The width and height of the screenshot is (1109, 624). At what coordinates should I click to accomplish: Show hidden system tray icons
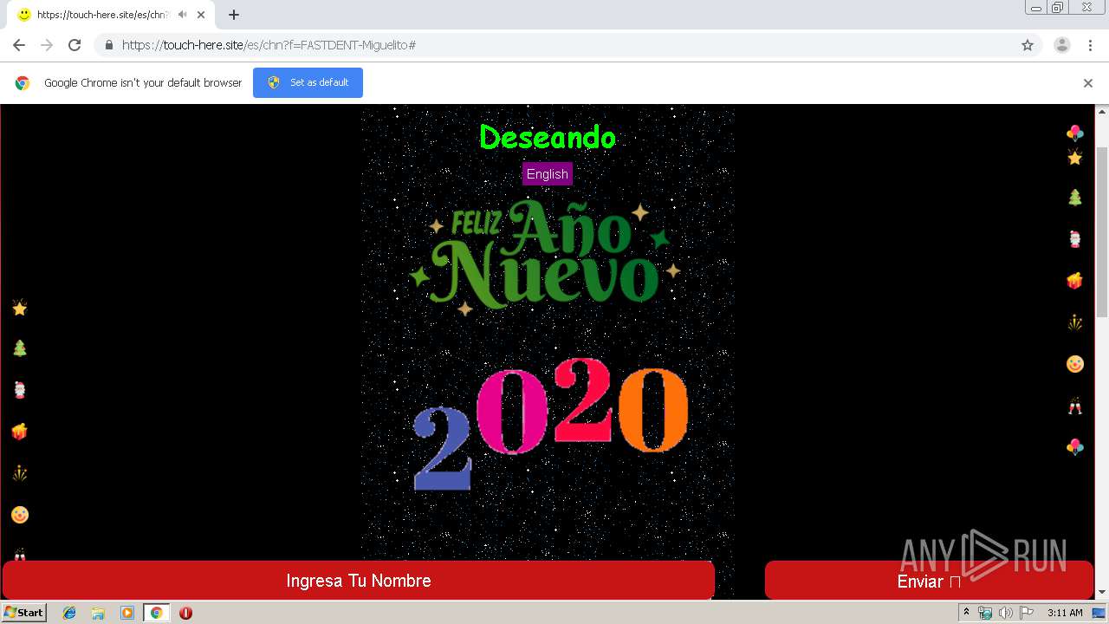966,613
